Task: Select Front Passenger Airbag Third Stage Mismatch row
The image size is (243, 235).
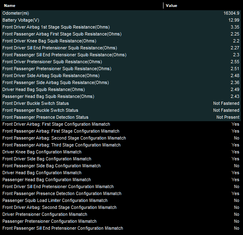Action: pos(121,145)
